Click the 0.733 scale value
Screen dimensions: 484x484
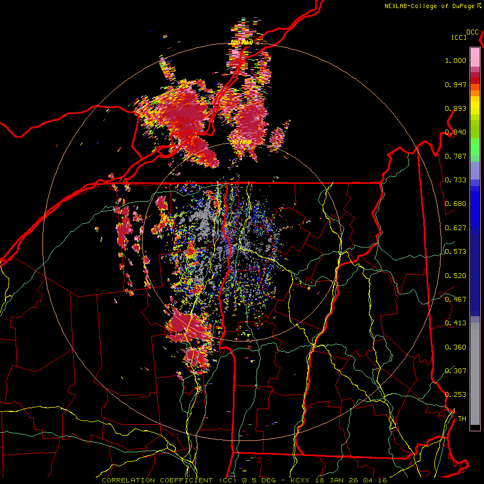[455, 180]
